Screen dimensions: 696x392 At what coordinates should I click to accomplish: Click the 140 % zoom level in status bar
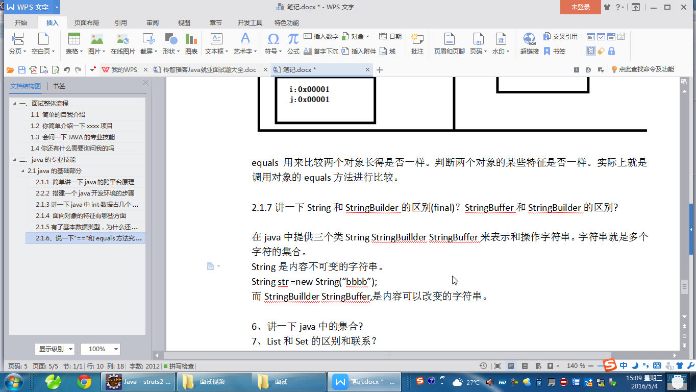(x=576, y=366)
